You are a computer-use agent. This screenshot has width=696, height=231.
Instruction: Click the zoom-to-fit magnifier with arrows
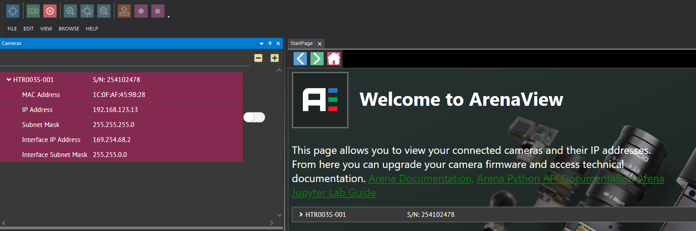click(x=87, y=11)
